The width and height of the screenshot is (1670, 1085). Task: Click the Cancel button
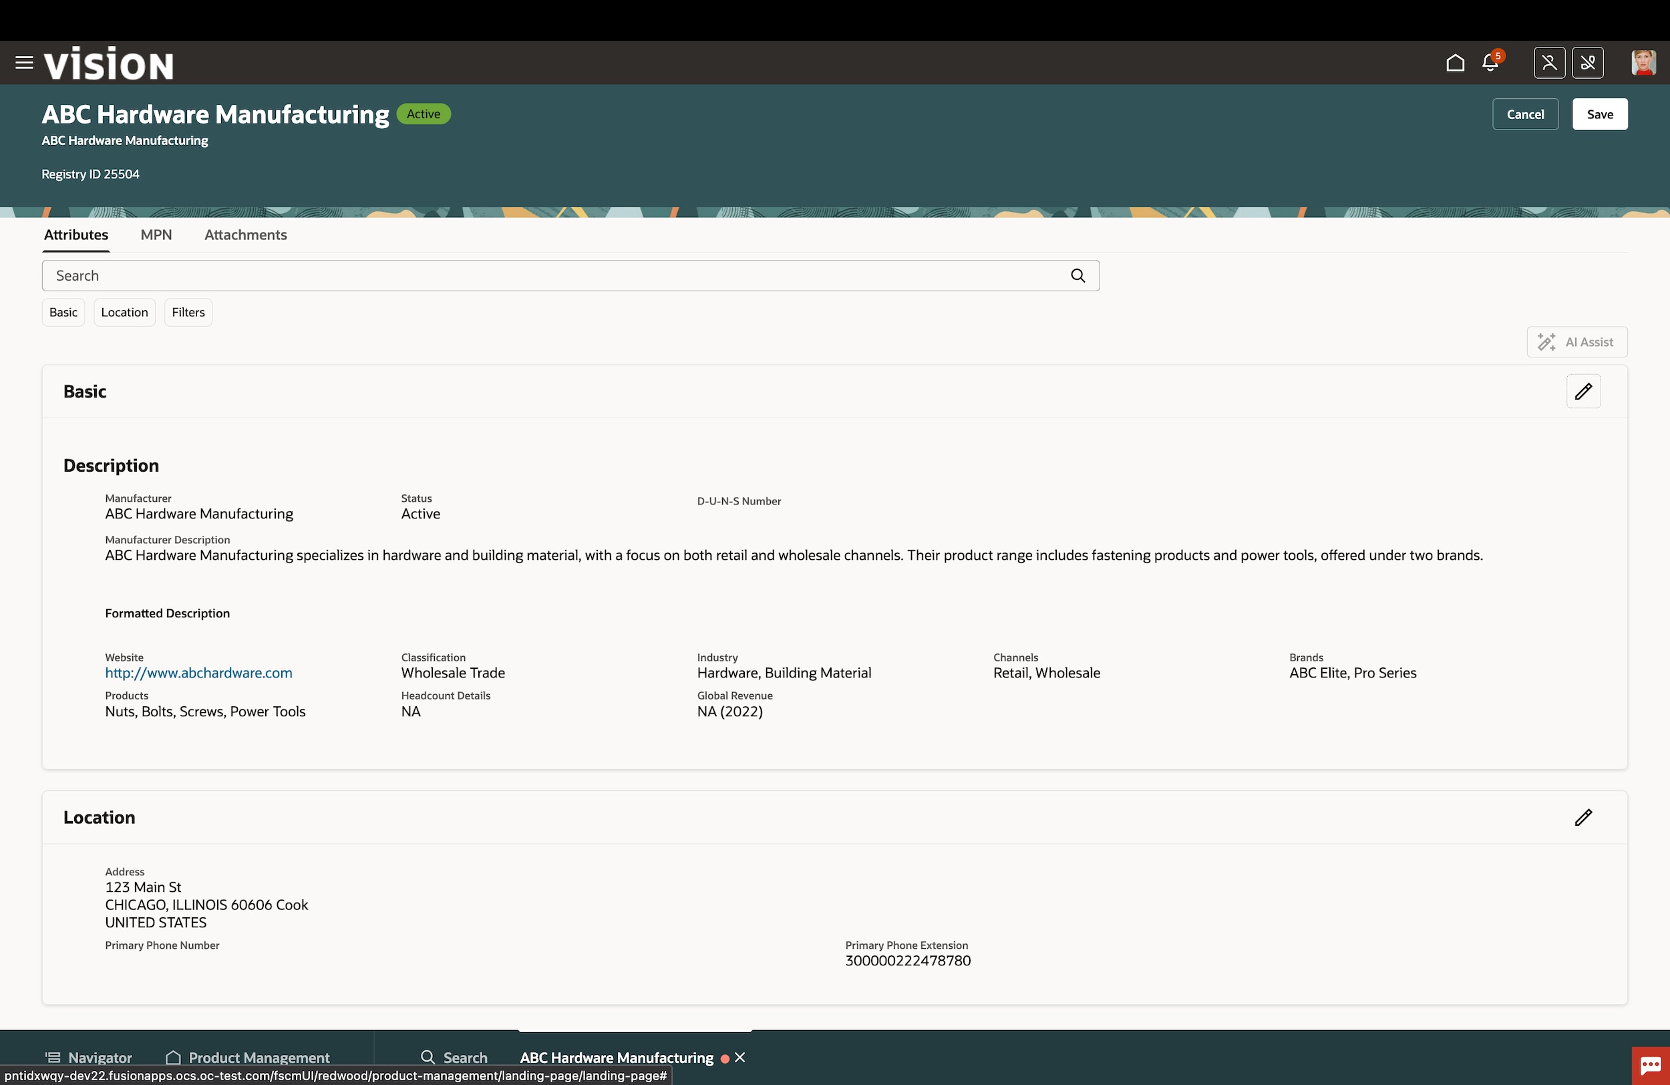(1525, 114)
